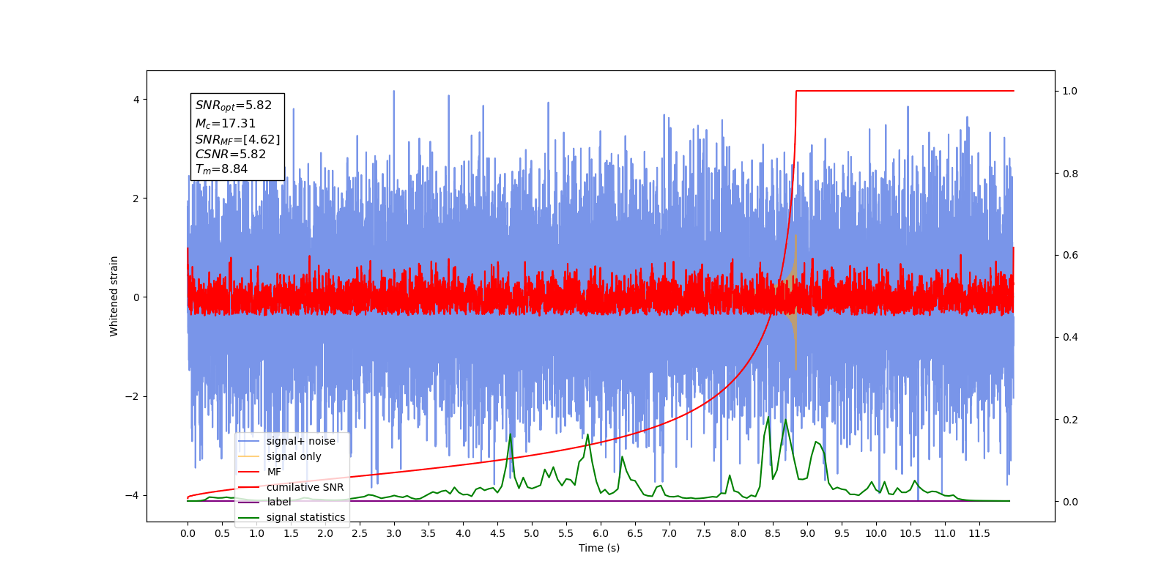Click the green signal statistics legend line
This screenshot has width=1172, height=586.
click(x=249, y=518)
